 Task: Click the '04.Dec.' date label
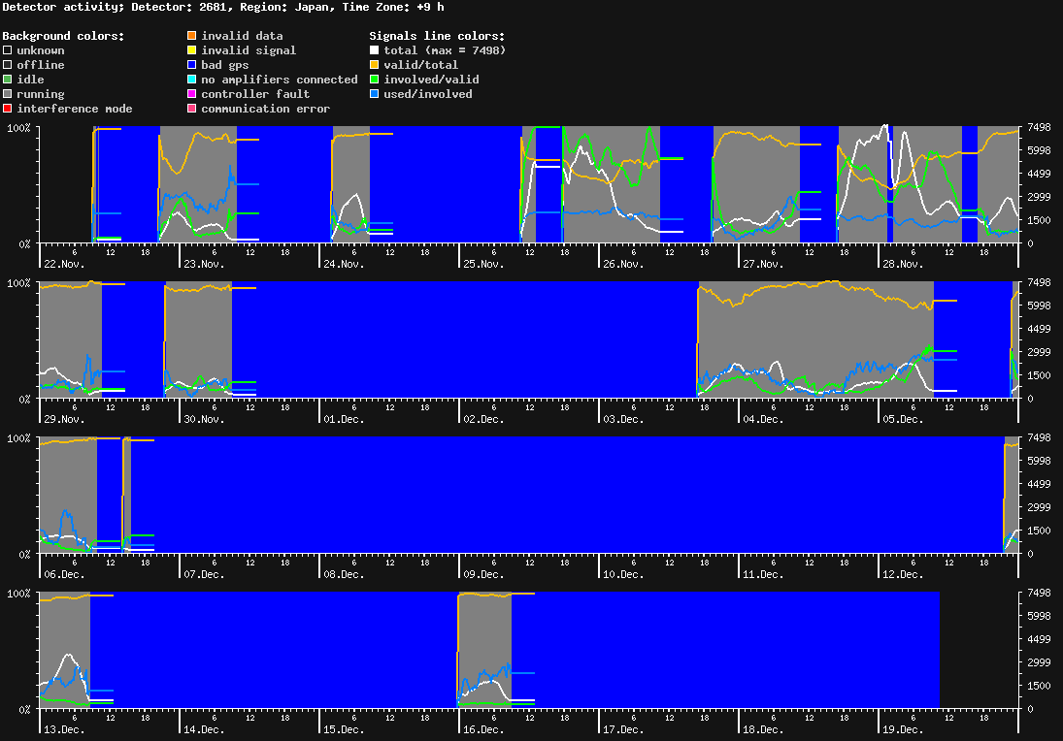763,419
